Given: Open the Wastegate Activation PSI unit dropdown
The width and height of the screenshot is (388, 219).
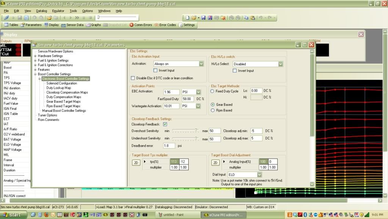Looking at the screenshot, I should pyautogui.click(x=198, y=106).
